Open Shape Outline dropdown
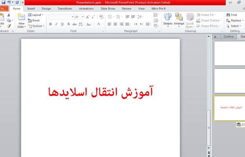 (209, 21)
